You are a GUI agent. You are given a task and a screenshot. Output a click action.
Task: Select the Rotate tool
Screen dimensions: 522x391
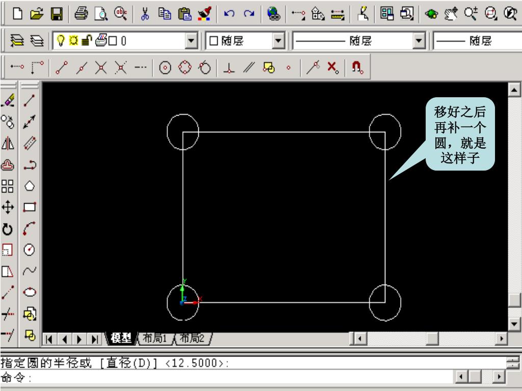pos(8,229)
